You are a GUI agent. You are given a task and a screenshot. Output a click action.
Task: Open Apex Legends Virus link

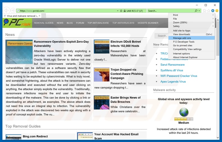(x=173, y=82)
